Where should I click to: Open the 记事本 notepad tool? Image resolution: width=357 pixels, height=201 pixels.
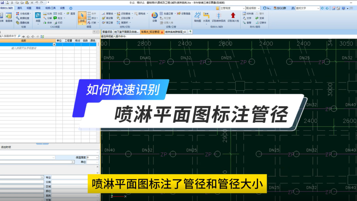[x=261, y=23]
